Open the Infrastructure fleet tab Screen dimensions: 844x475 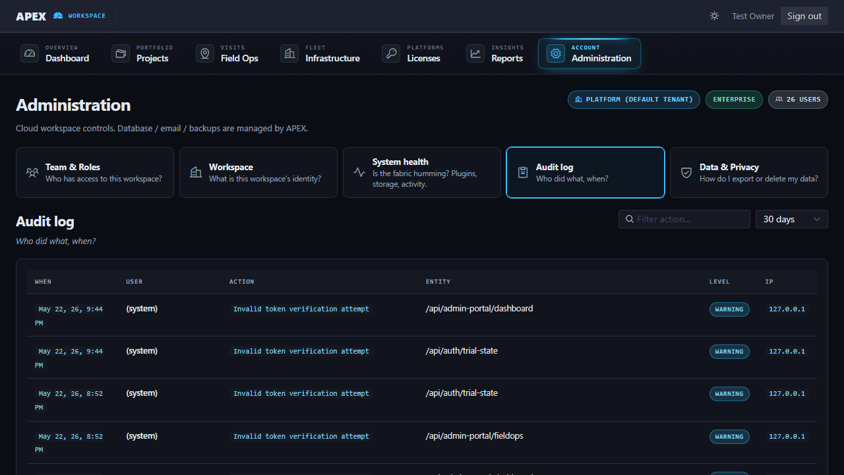tap(320, 53)
